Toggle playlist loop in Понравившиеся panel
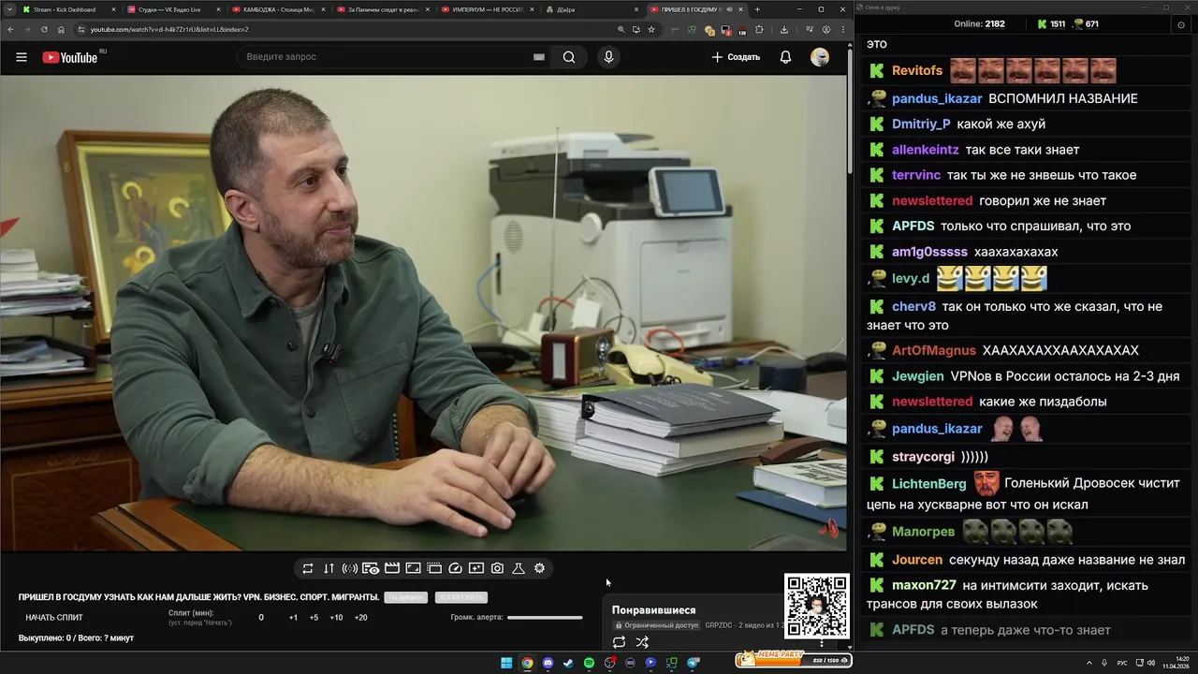The height and width of the screenshot is (674, 1198). 619,642
